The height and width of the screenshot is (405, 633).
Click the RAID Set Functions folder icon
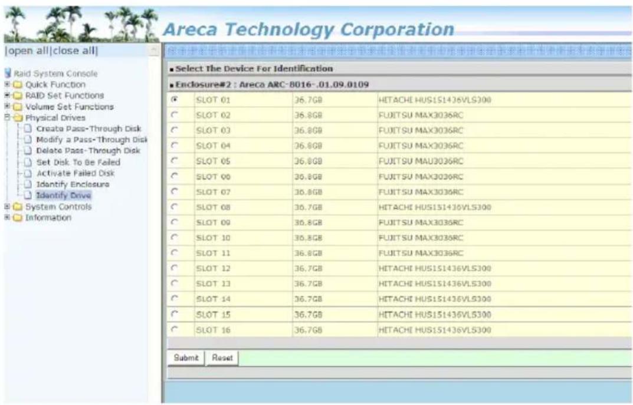(17, 96)
